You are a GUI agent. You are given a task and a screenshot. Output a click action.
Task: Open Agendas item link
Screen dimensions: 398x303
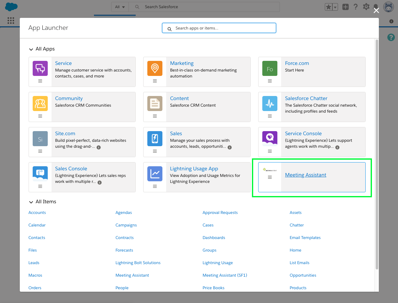[124, 212]
